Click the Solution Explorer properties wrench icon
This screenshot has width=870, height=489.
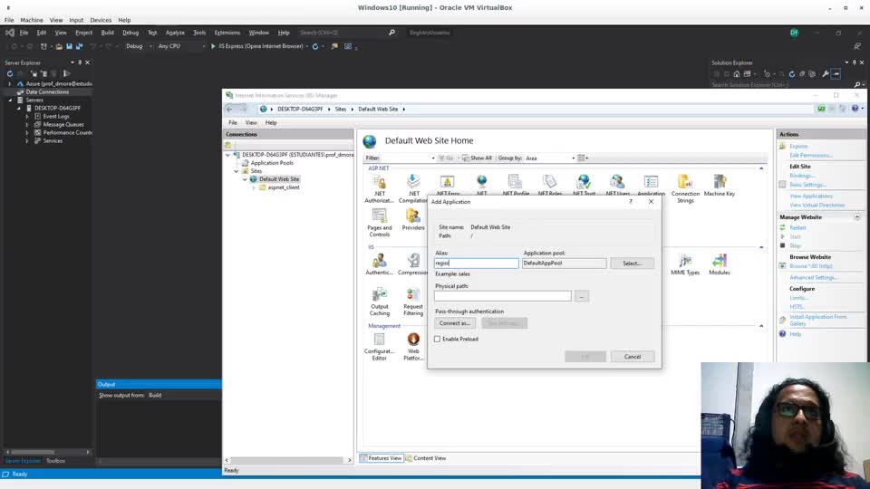pyautogui.click(x=825, y=73)
